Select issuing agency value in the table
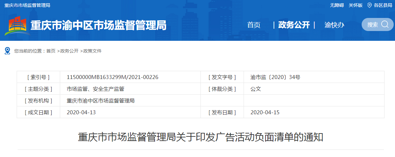Image resolution: width=395 pixels, height=157 pixels. 101,101
